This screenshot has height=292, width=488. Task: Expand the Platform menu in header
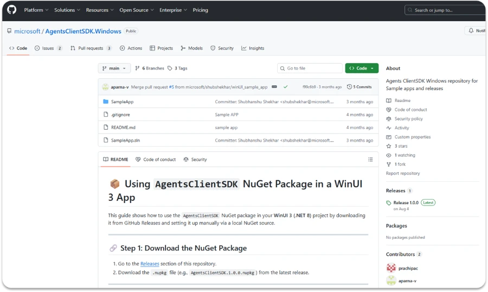coord(36,10)
